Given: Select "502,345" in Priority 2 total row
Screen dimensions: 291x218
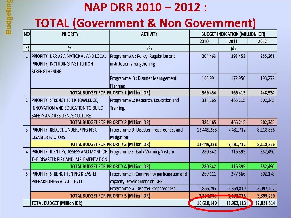Looking at the screenshot, I should click(267, 122).
